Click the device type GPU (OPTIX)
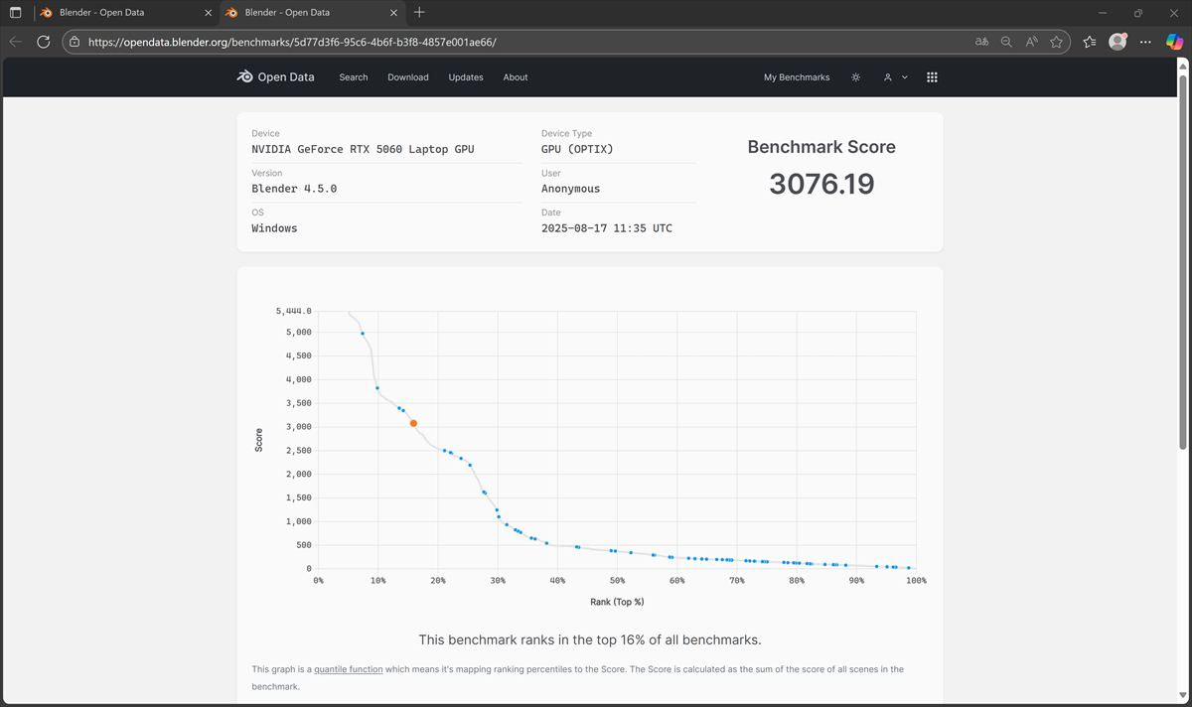 coord(577,149)
